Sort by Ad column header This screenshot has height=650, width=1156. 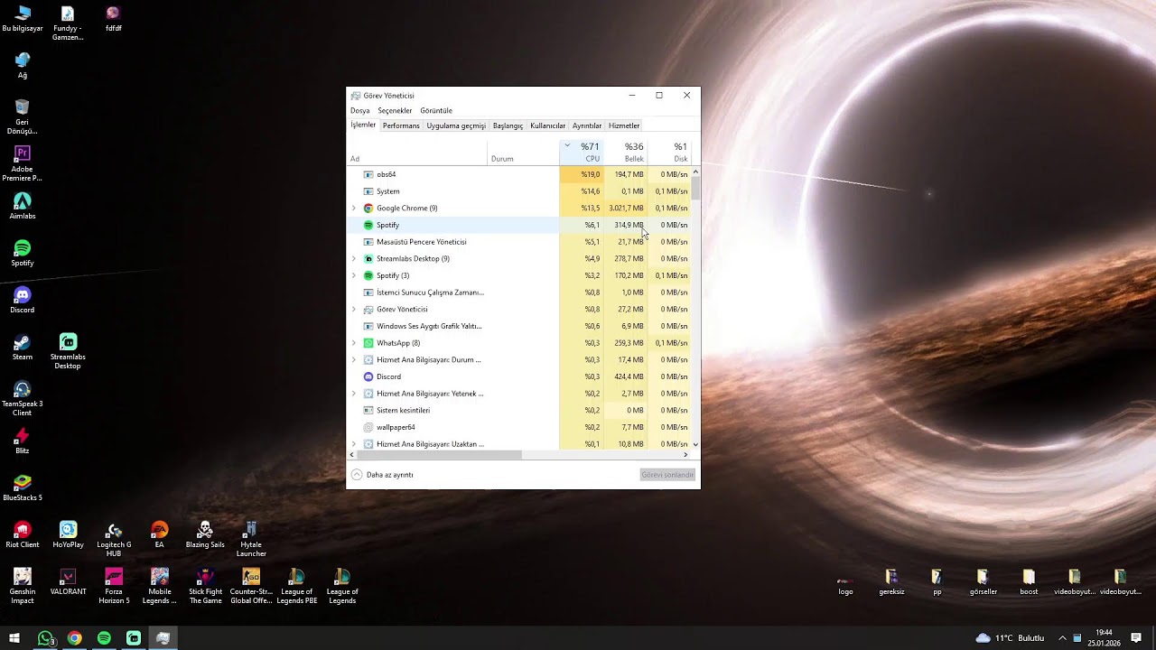click(x=418, y=153)
